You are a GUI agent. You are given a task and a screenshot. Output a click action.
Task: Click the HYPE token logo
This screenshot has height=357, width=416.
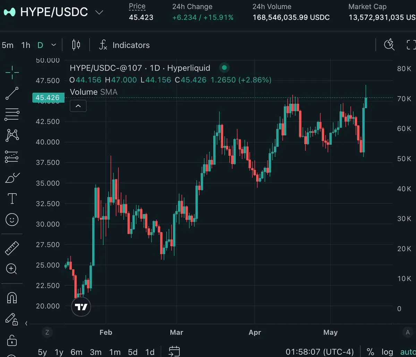[x=10, y=12]
